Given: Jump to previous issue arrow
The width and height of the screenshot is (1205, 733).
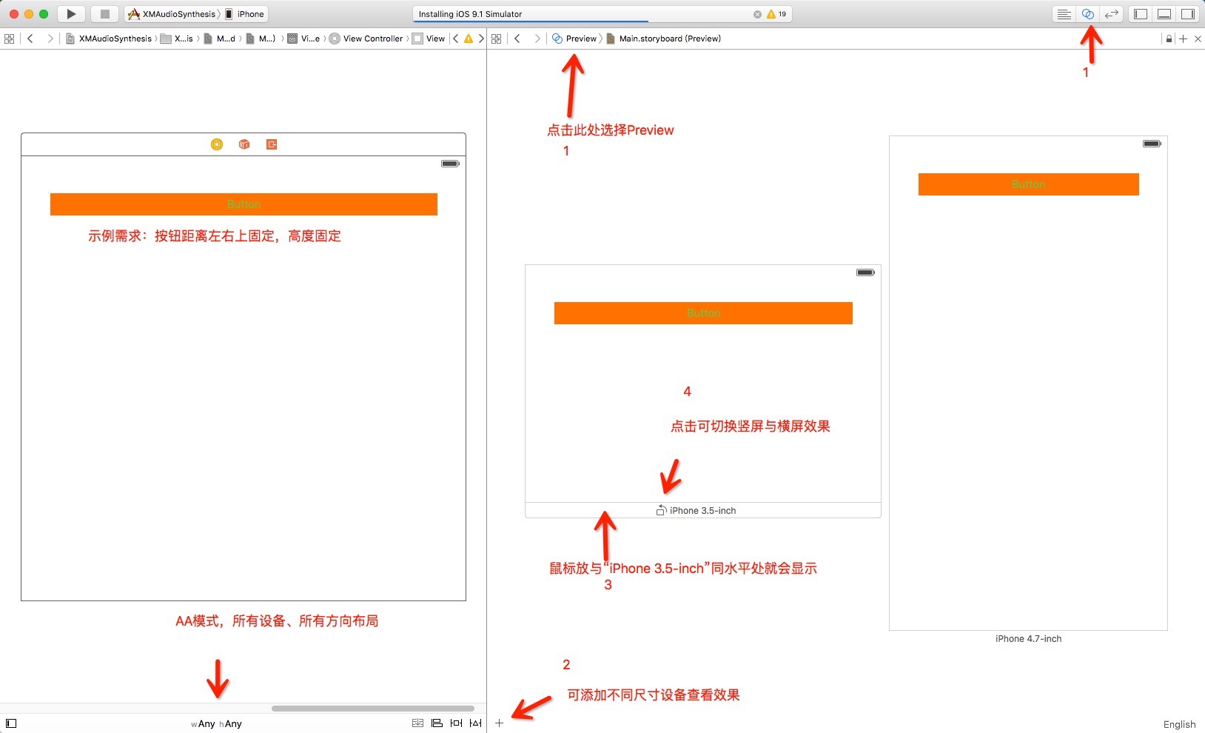Looking at the screenshot, I should pos(455,39).
